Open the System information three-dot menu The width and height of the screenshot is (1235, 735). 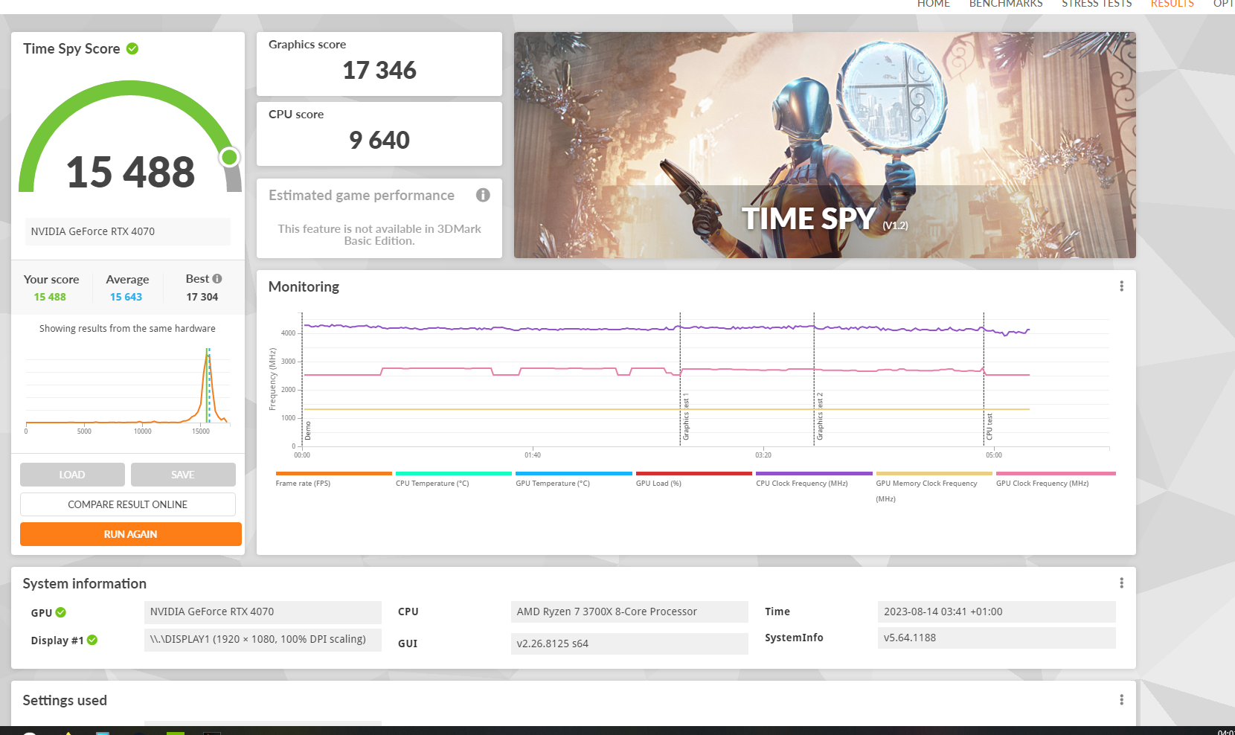coord(1121,583)
